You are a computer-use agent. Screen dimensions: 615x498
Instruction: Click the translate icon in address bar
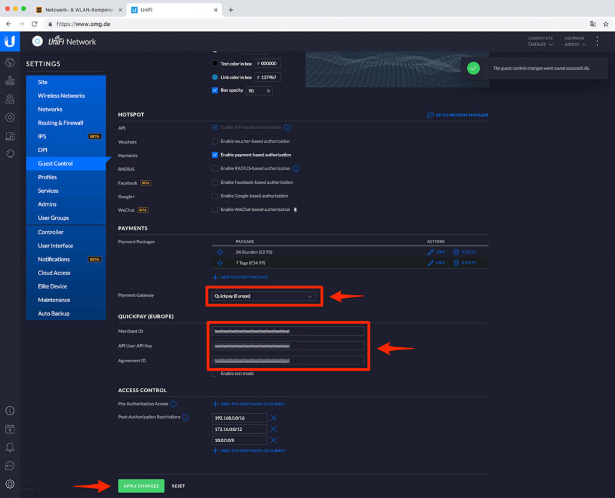point(593,24)
